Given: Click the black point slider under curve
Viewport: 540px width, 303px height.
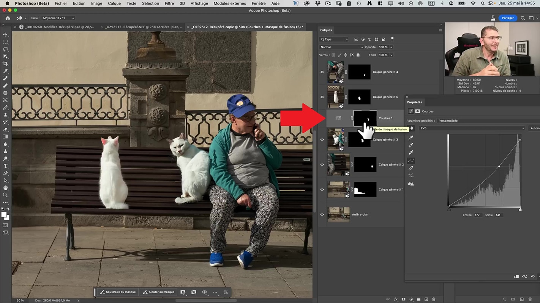Looking at the screenshot, I should (449, 209).
